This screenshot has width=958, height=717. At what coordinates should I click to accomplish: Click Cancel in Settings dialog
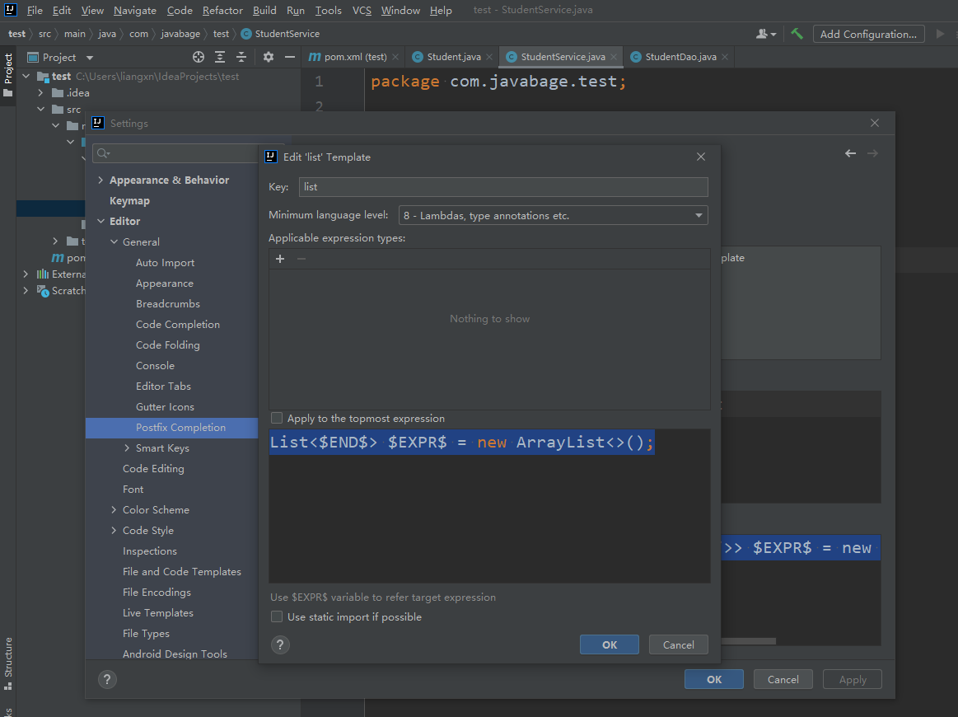tap(783, 679)
